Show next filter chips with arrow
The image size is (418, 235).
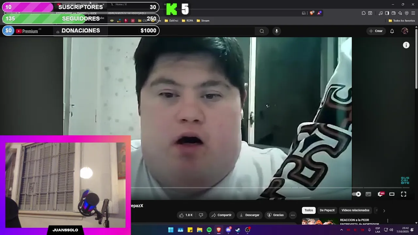pyautogui.click(x=384, y=211)
